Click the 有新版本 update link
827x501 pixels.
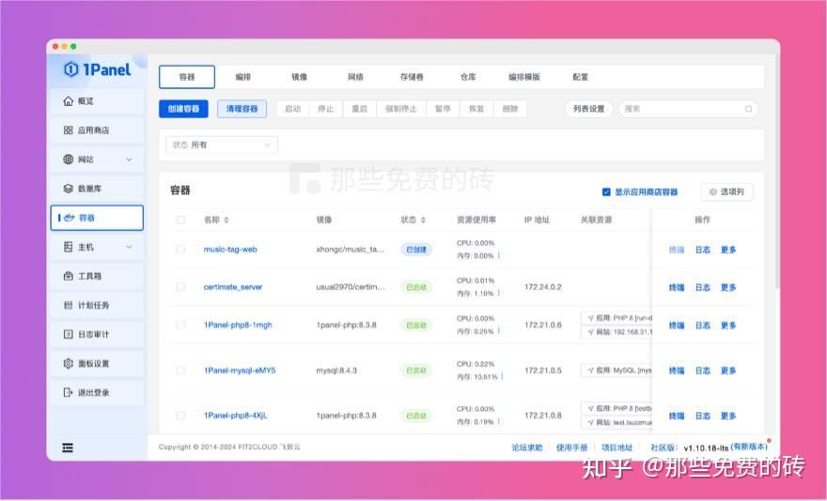(749, 447)
